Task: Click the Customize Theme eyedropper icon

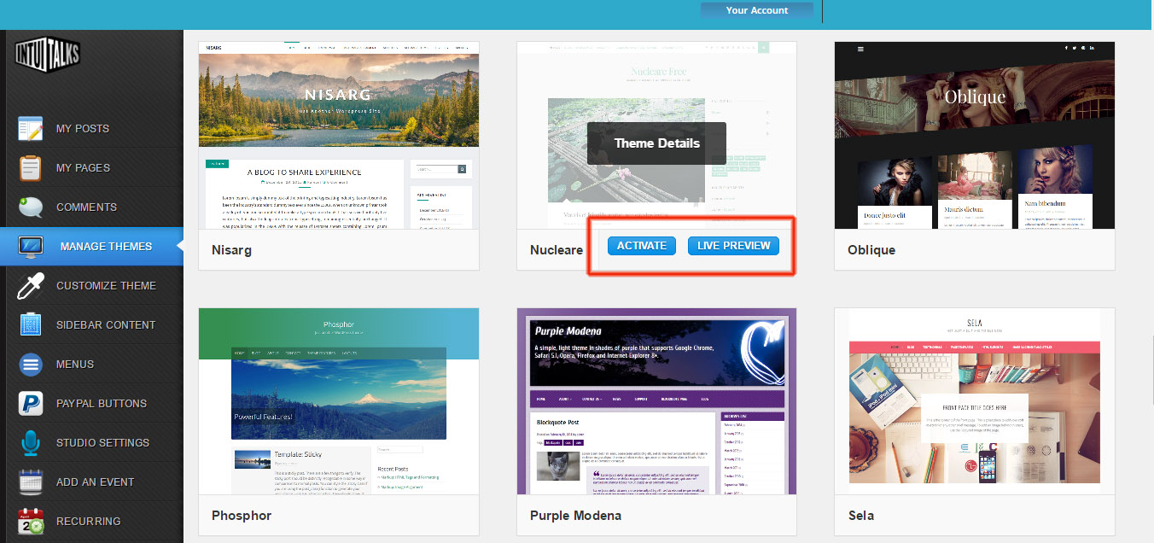Action: pyautogui.click(x=31, y=285)
